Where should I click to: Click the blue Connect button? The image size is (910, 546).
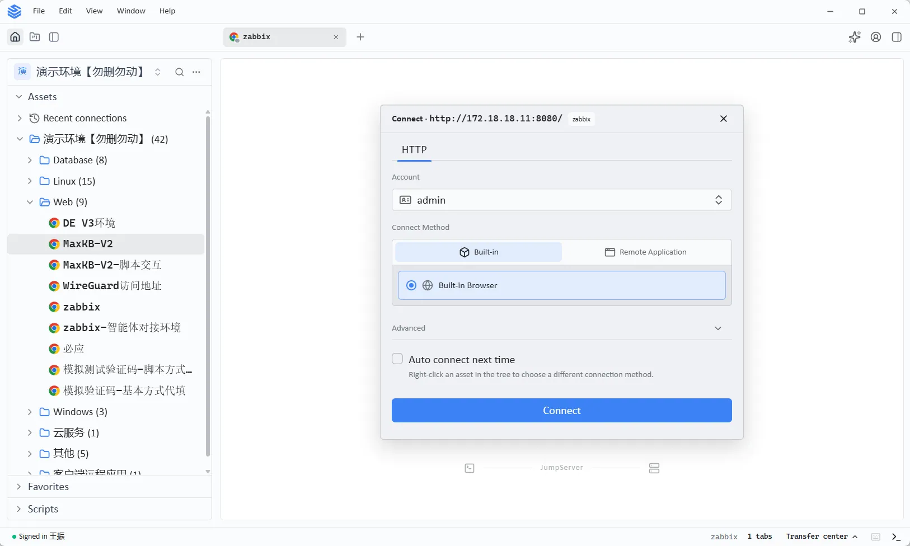click(562, 411)
